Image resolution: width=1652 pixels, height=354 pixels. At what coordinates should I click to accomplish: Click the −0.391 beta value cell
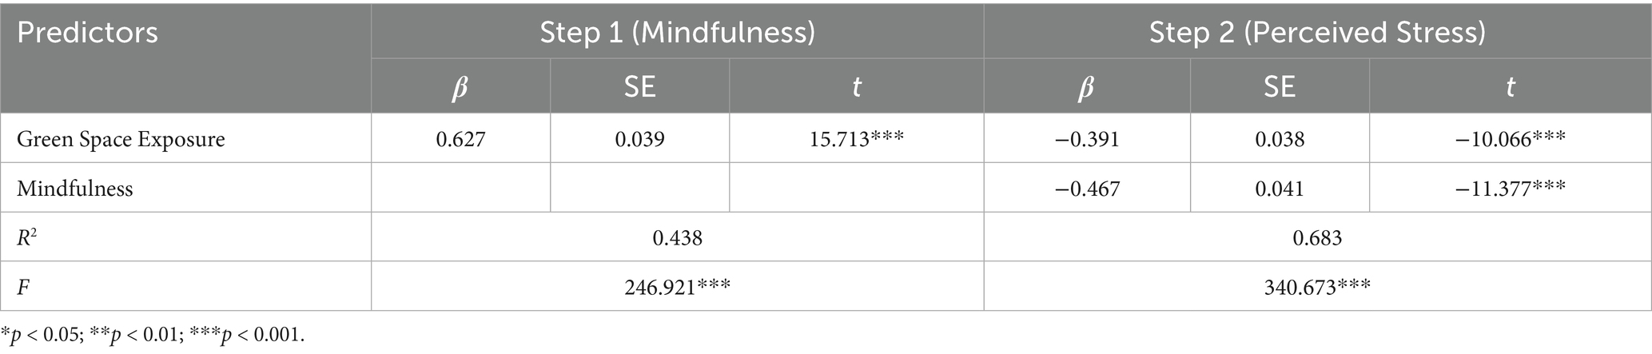(1087, 139)
